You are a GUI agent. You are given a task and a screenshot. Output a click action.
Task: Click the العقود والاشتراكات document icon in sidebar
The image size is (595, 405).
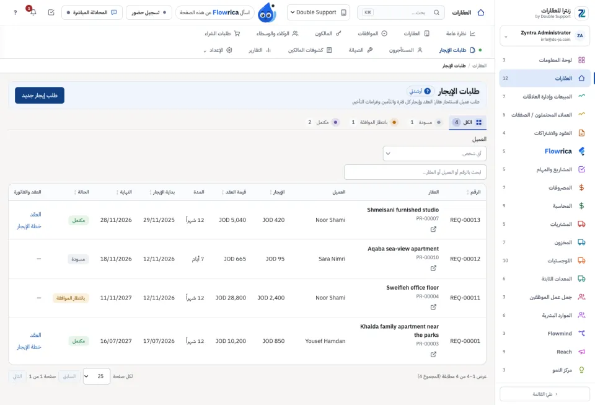tap(581, 133)
